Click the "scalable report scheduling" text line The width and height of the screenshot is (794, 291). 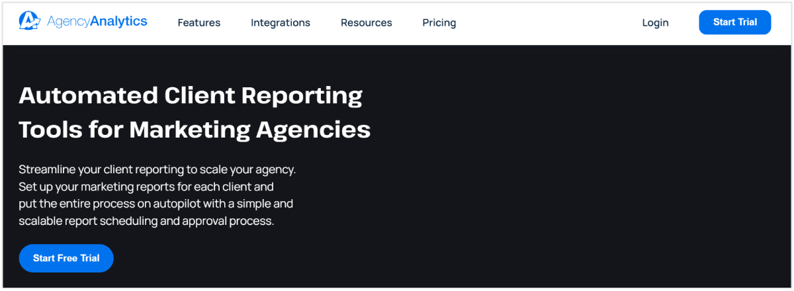coord(146,221)
